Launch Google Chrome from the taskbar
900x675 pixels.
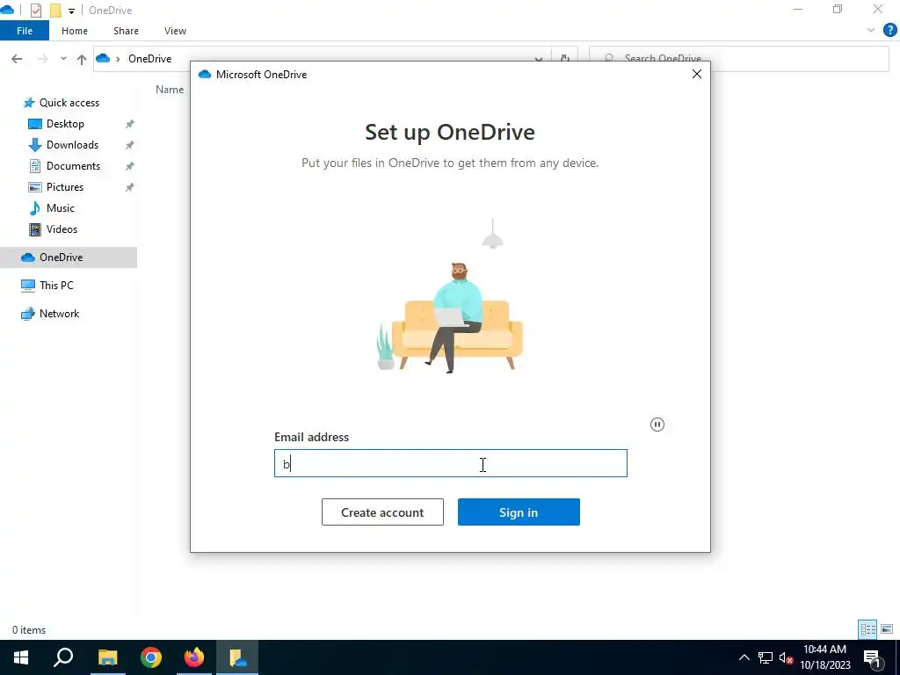pos(151,657)
